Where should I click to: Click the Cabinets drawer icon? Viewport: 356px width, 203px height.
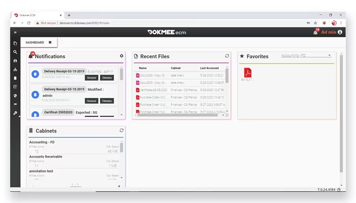click(31, 130)
